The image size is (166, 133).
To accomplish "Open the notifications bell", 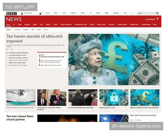I will [40, 13].
